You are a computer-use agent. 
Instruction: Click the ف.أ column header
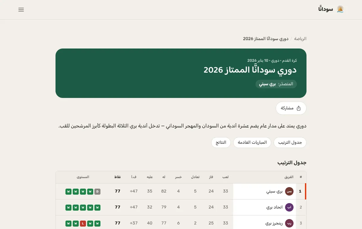click(133, 177)
